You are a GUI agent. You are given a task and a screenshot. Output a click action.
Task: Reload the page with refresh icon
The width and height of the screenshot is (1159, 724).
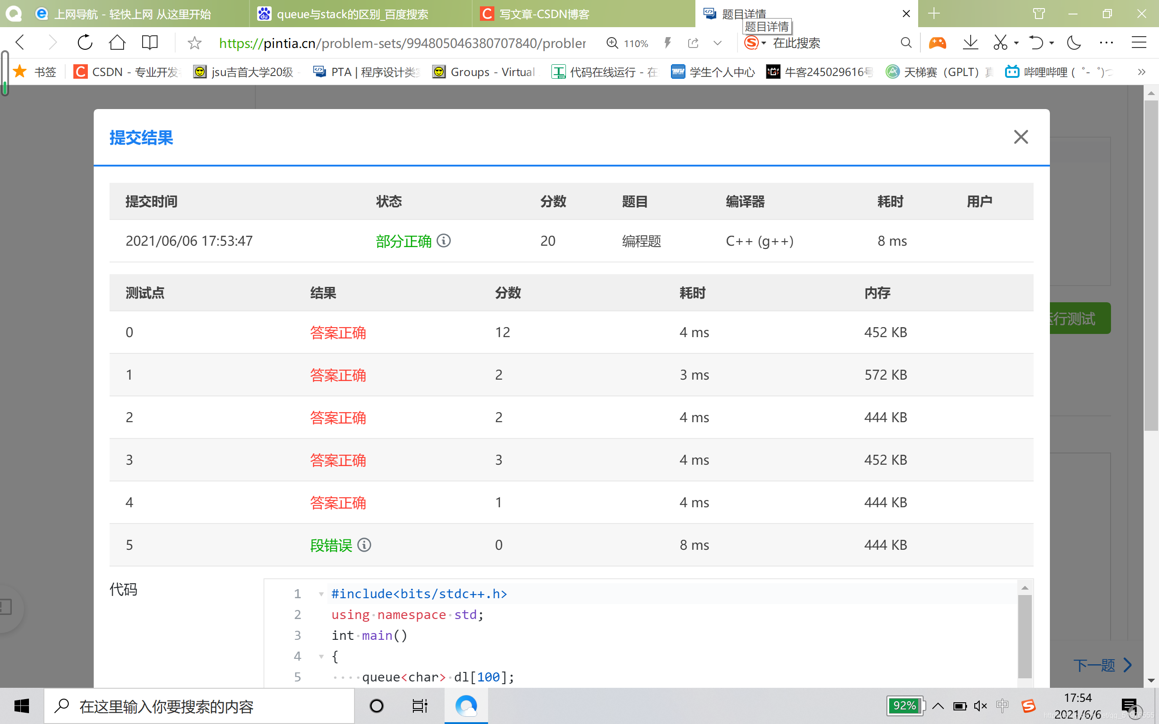[85, 43]
